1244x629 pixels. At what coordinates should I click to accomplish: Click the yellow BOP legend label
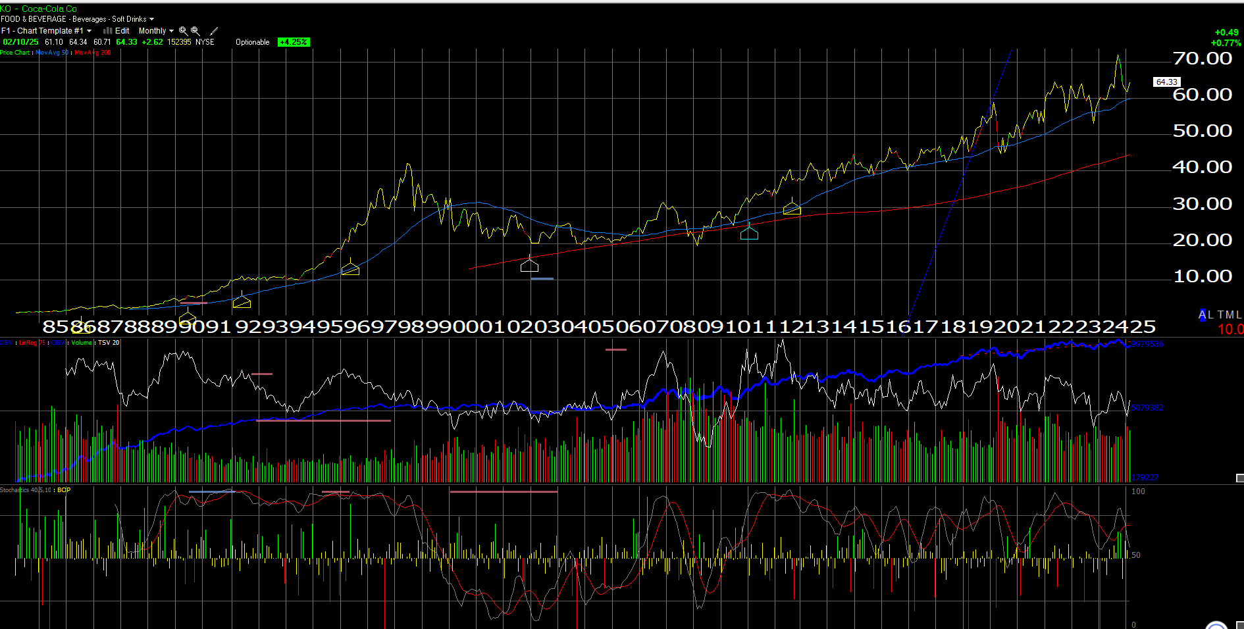(64, 490)
